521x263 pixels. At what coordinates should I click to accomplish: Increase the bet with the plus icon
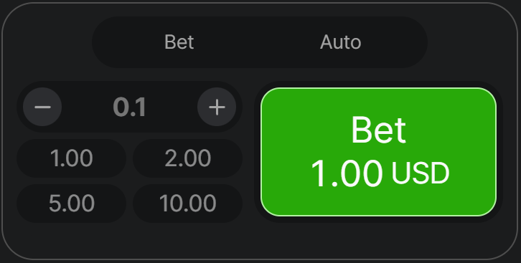click(217, 107)
